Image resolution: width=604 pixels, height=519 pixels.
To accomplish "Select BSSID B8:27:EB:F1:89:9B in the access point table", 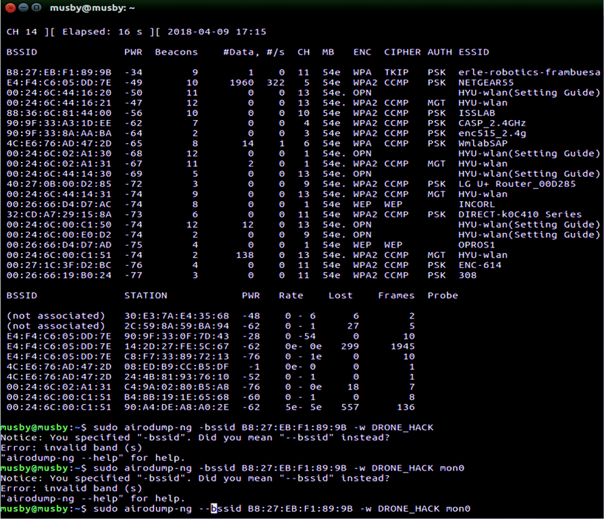I will [x=59, y=72].
